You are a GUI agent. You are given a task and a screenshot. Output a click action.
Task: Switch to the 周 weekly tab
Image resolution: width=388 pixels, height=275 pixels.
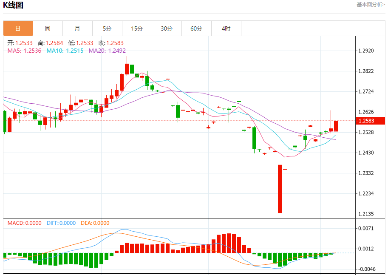coord(48,28)
